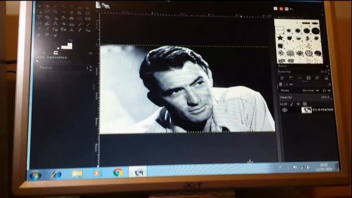
Task: Open the Tool Options tab configuration menu
Action: point(90,53)
